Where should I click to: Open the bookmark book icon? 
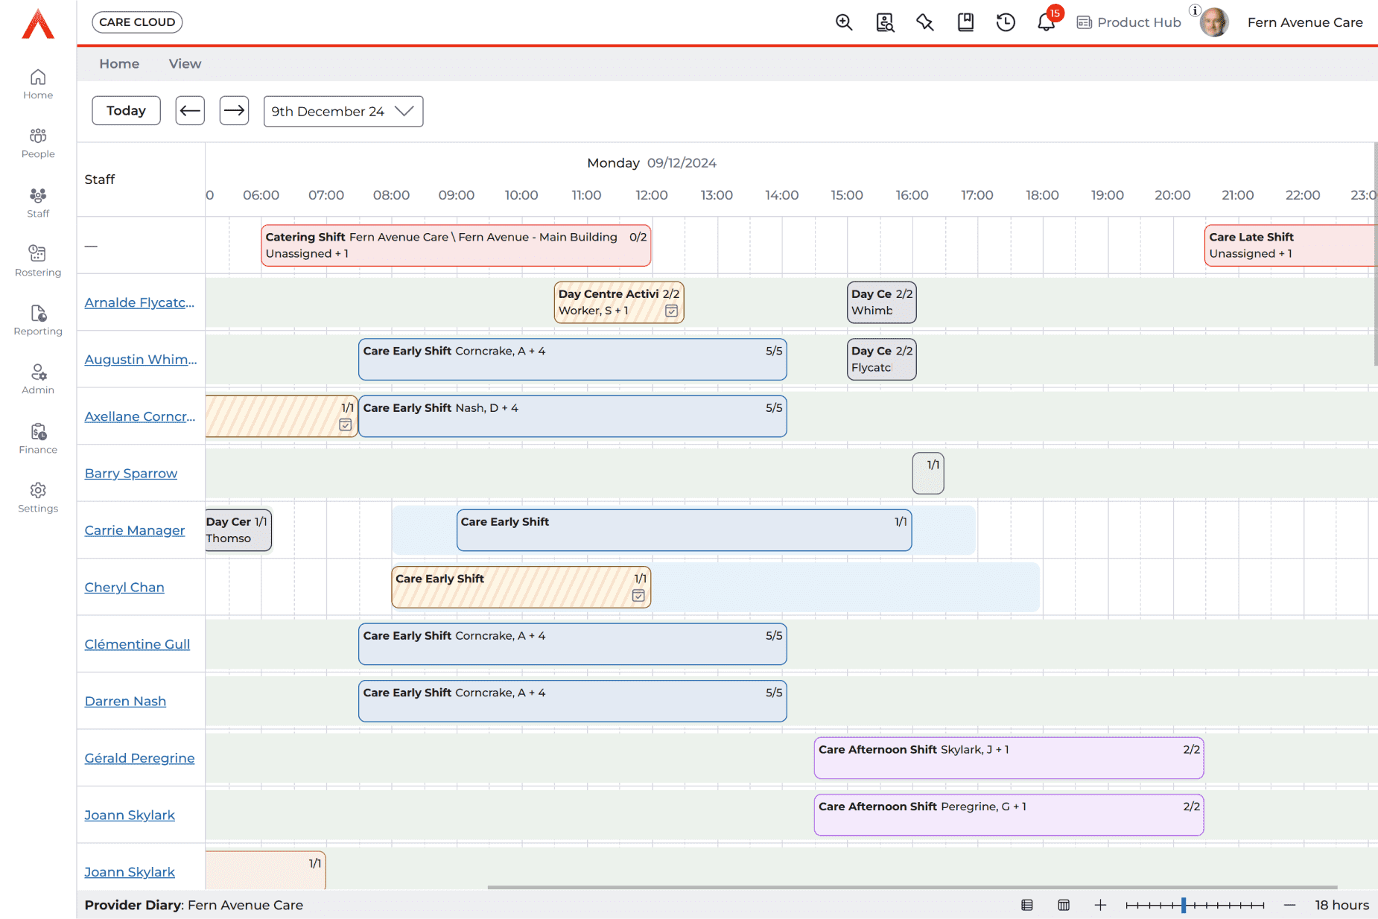tap(965, 22)
